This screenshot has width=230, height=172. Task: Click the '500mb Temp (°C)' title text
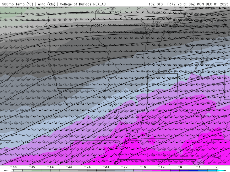point(18,4)
